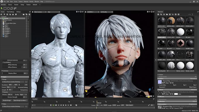
Task: Switch to the Tool Settings tab
Action: click(x=11, y=12)
